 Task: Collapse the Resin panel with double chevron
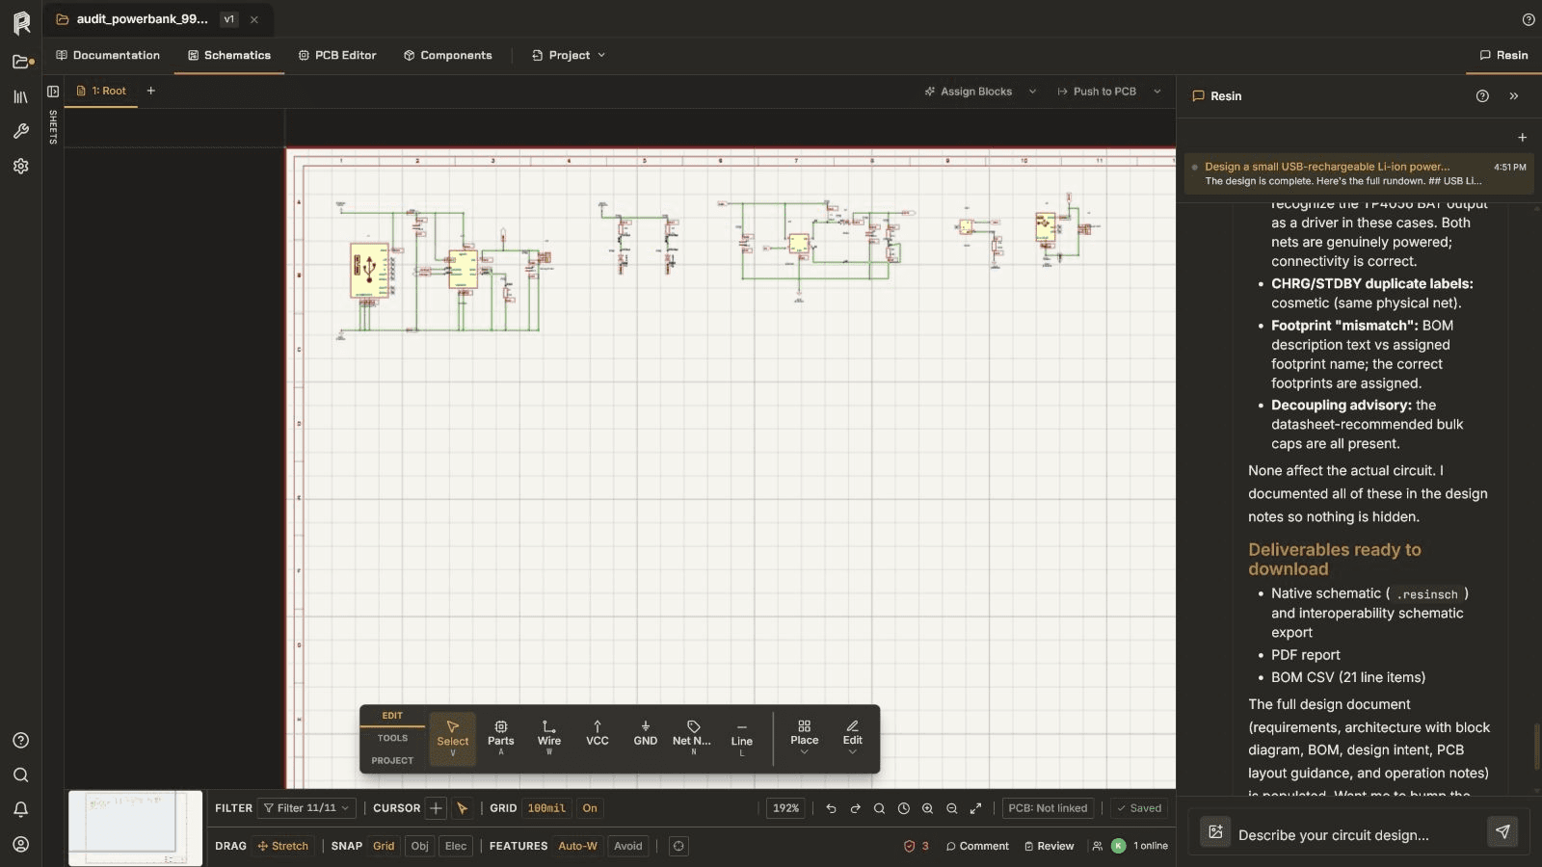tap(1514, 96)
